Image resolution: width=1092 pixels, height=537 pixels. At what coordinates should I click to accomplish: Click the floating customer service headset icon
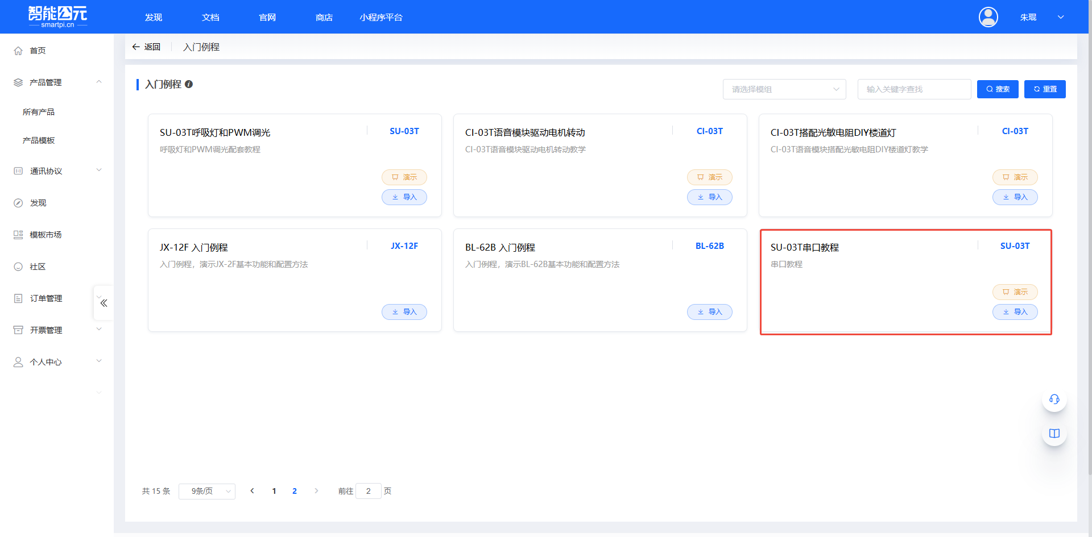[1054, 399]
